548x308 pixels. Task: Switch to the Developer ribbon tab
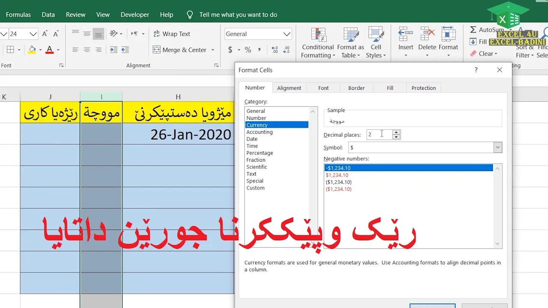(135, 15)
